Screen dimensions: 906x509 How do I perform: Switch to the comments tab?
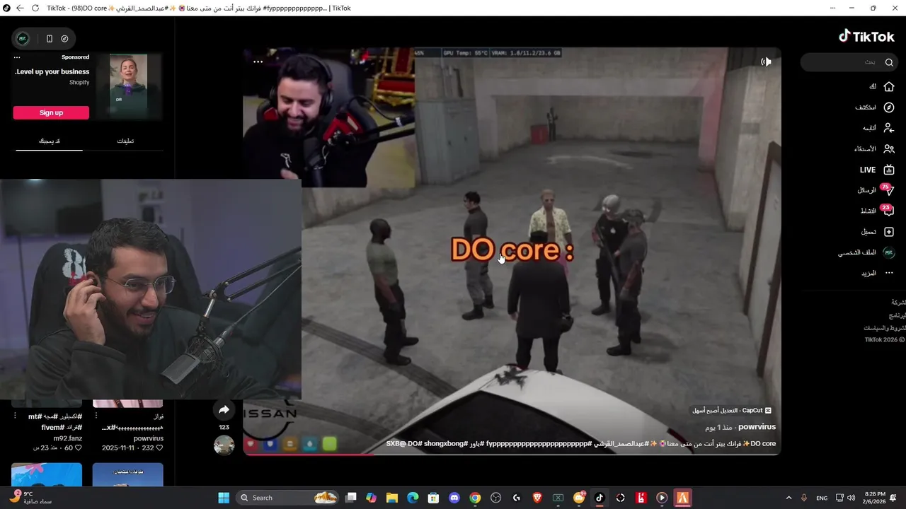tap(125, 141)
